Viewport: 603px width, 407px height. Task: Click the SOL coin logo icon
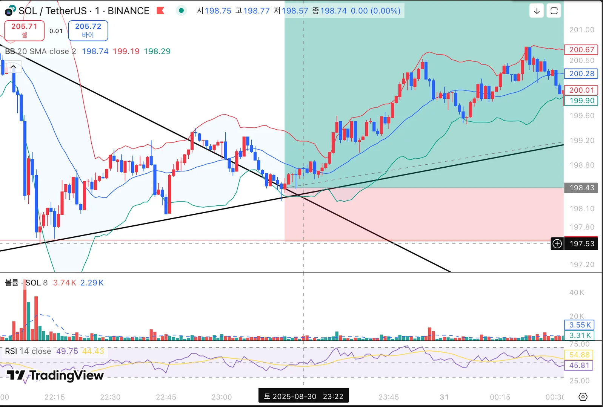10,11
